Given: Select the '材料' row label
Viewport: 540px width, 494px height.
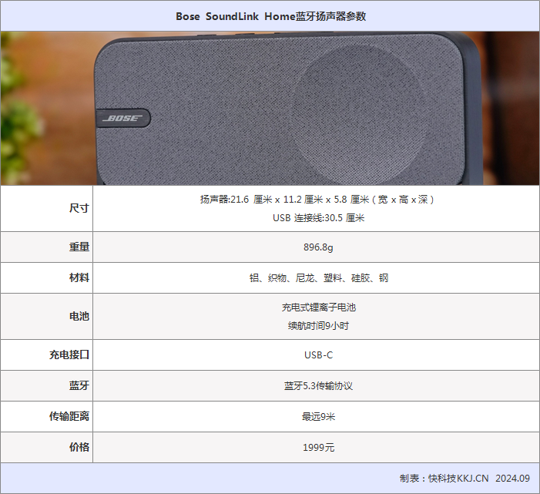Looking at the screenshot, I should coord(79,277).
